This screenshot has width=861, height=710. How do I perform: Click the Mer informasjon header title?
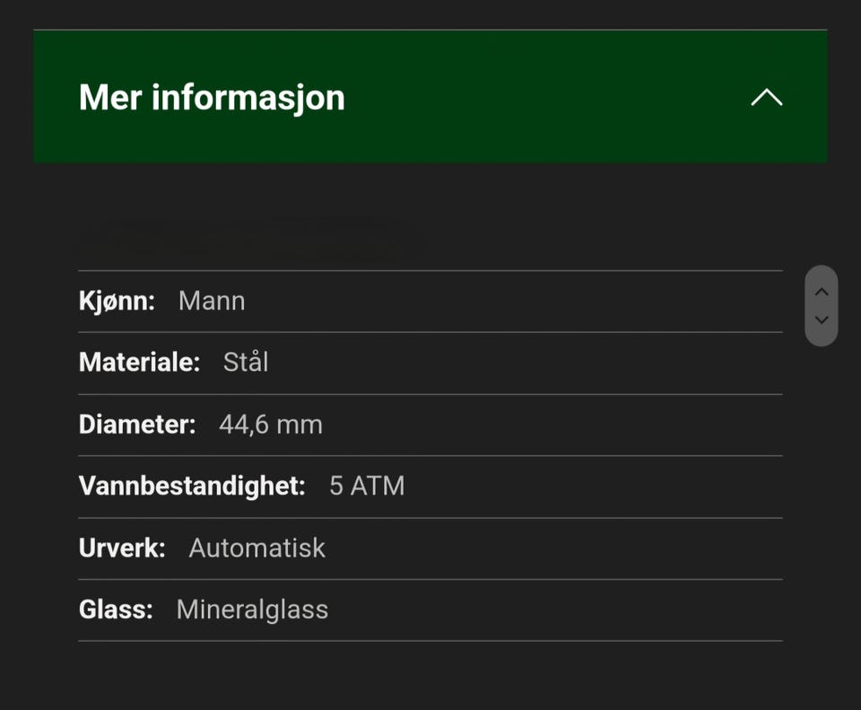[212, 98]
